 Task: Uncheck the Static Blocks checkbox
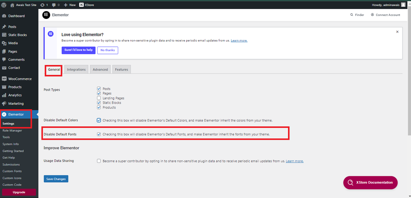coord(99,103)
